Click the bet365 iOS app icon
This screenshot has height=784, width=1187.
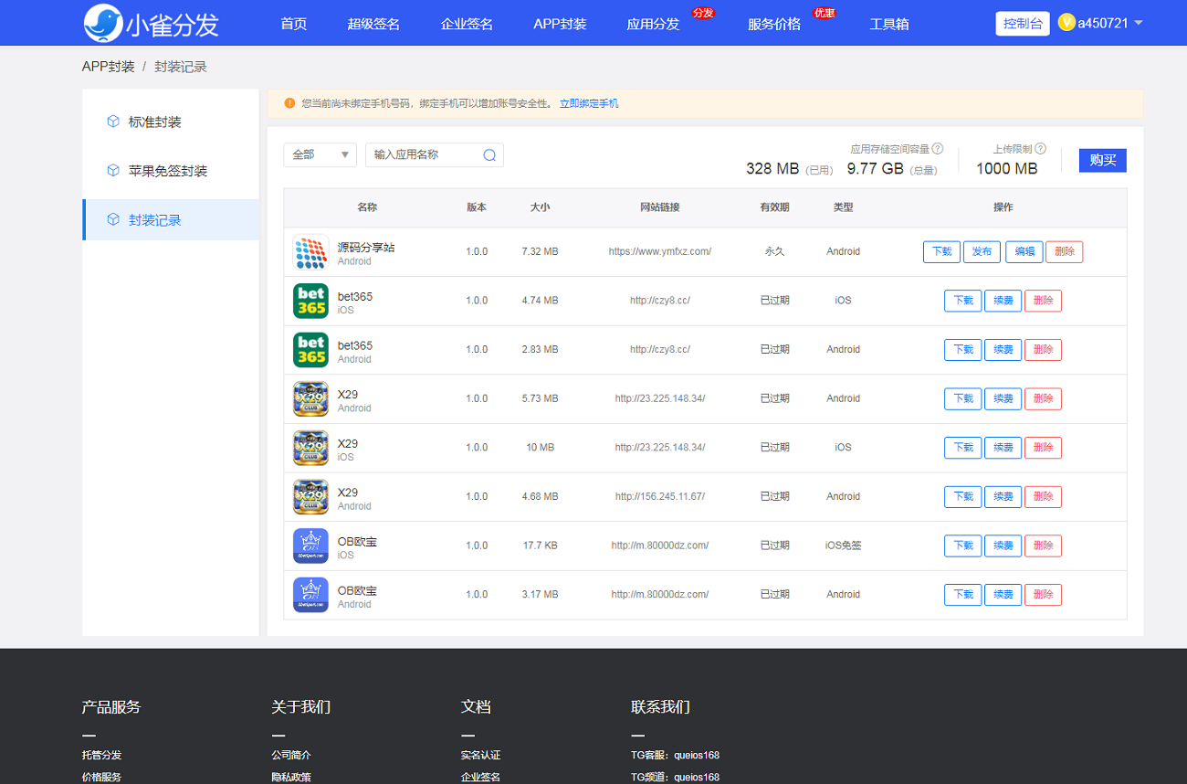pos(310,301)
